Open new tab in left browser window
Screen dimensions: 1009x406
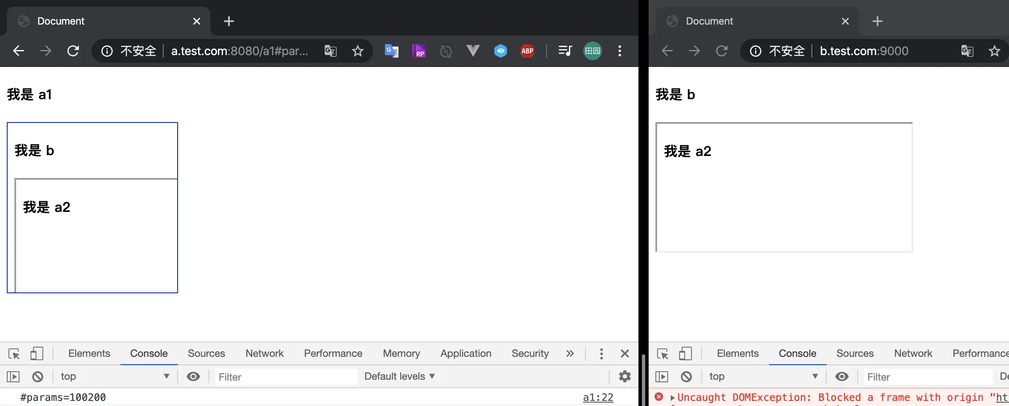pos(229,21)
